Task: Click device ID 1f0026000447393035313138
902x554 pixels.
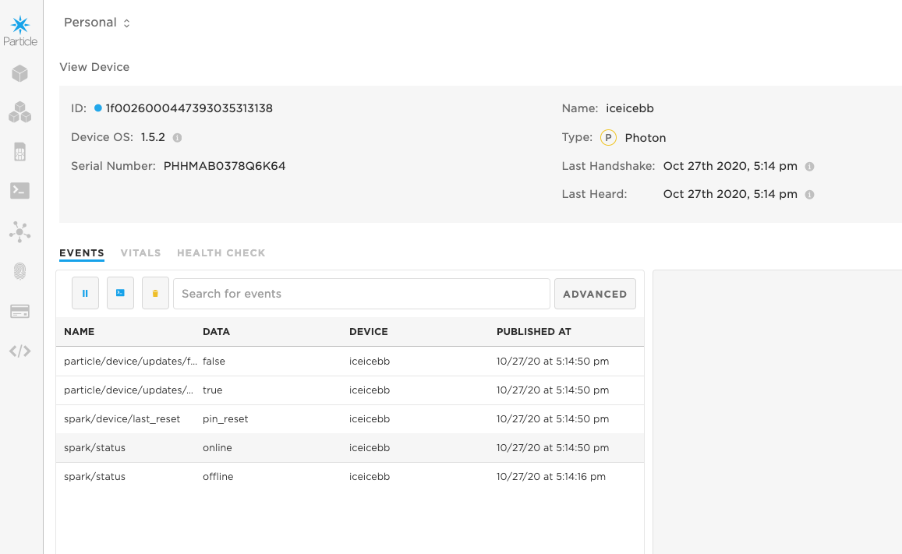Action: pos(189,108)
